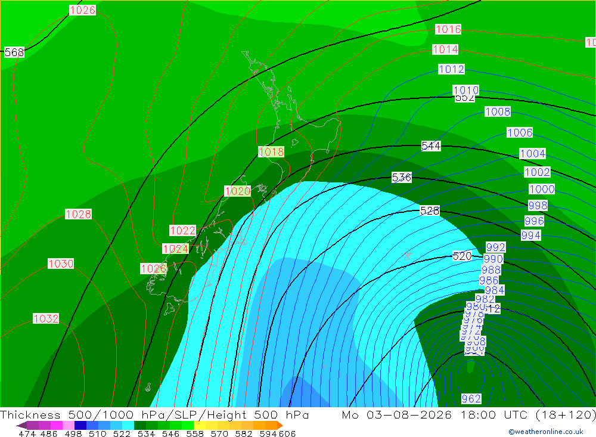Click the '1010' isobar label
This screenshot has height=437, width=596.
[465, 90]
